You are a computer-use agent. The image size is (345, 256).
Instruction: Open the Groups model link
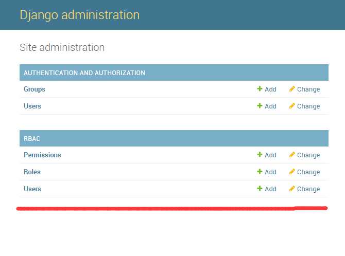(34, 89)
